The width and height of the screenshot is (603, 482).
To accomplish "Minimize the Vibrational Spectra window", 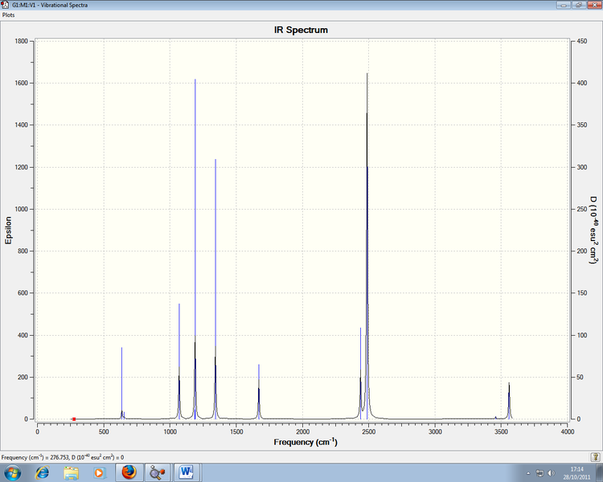I will click(x=564, y=5).
